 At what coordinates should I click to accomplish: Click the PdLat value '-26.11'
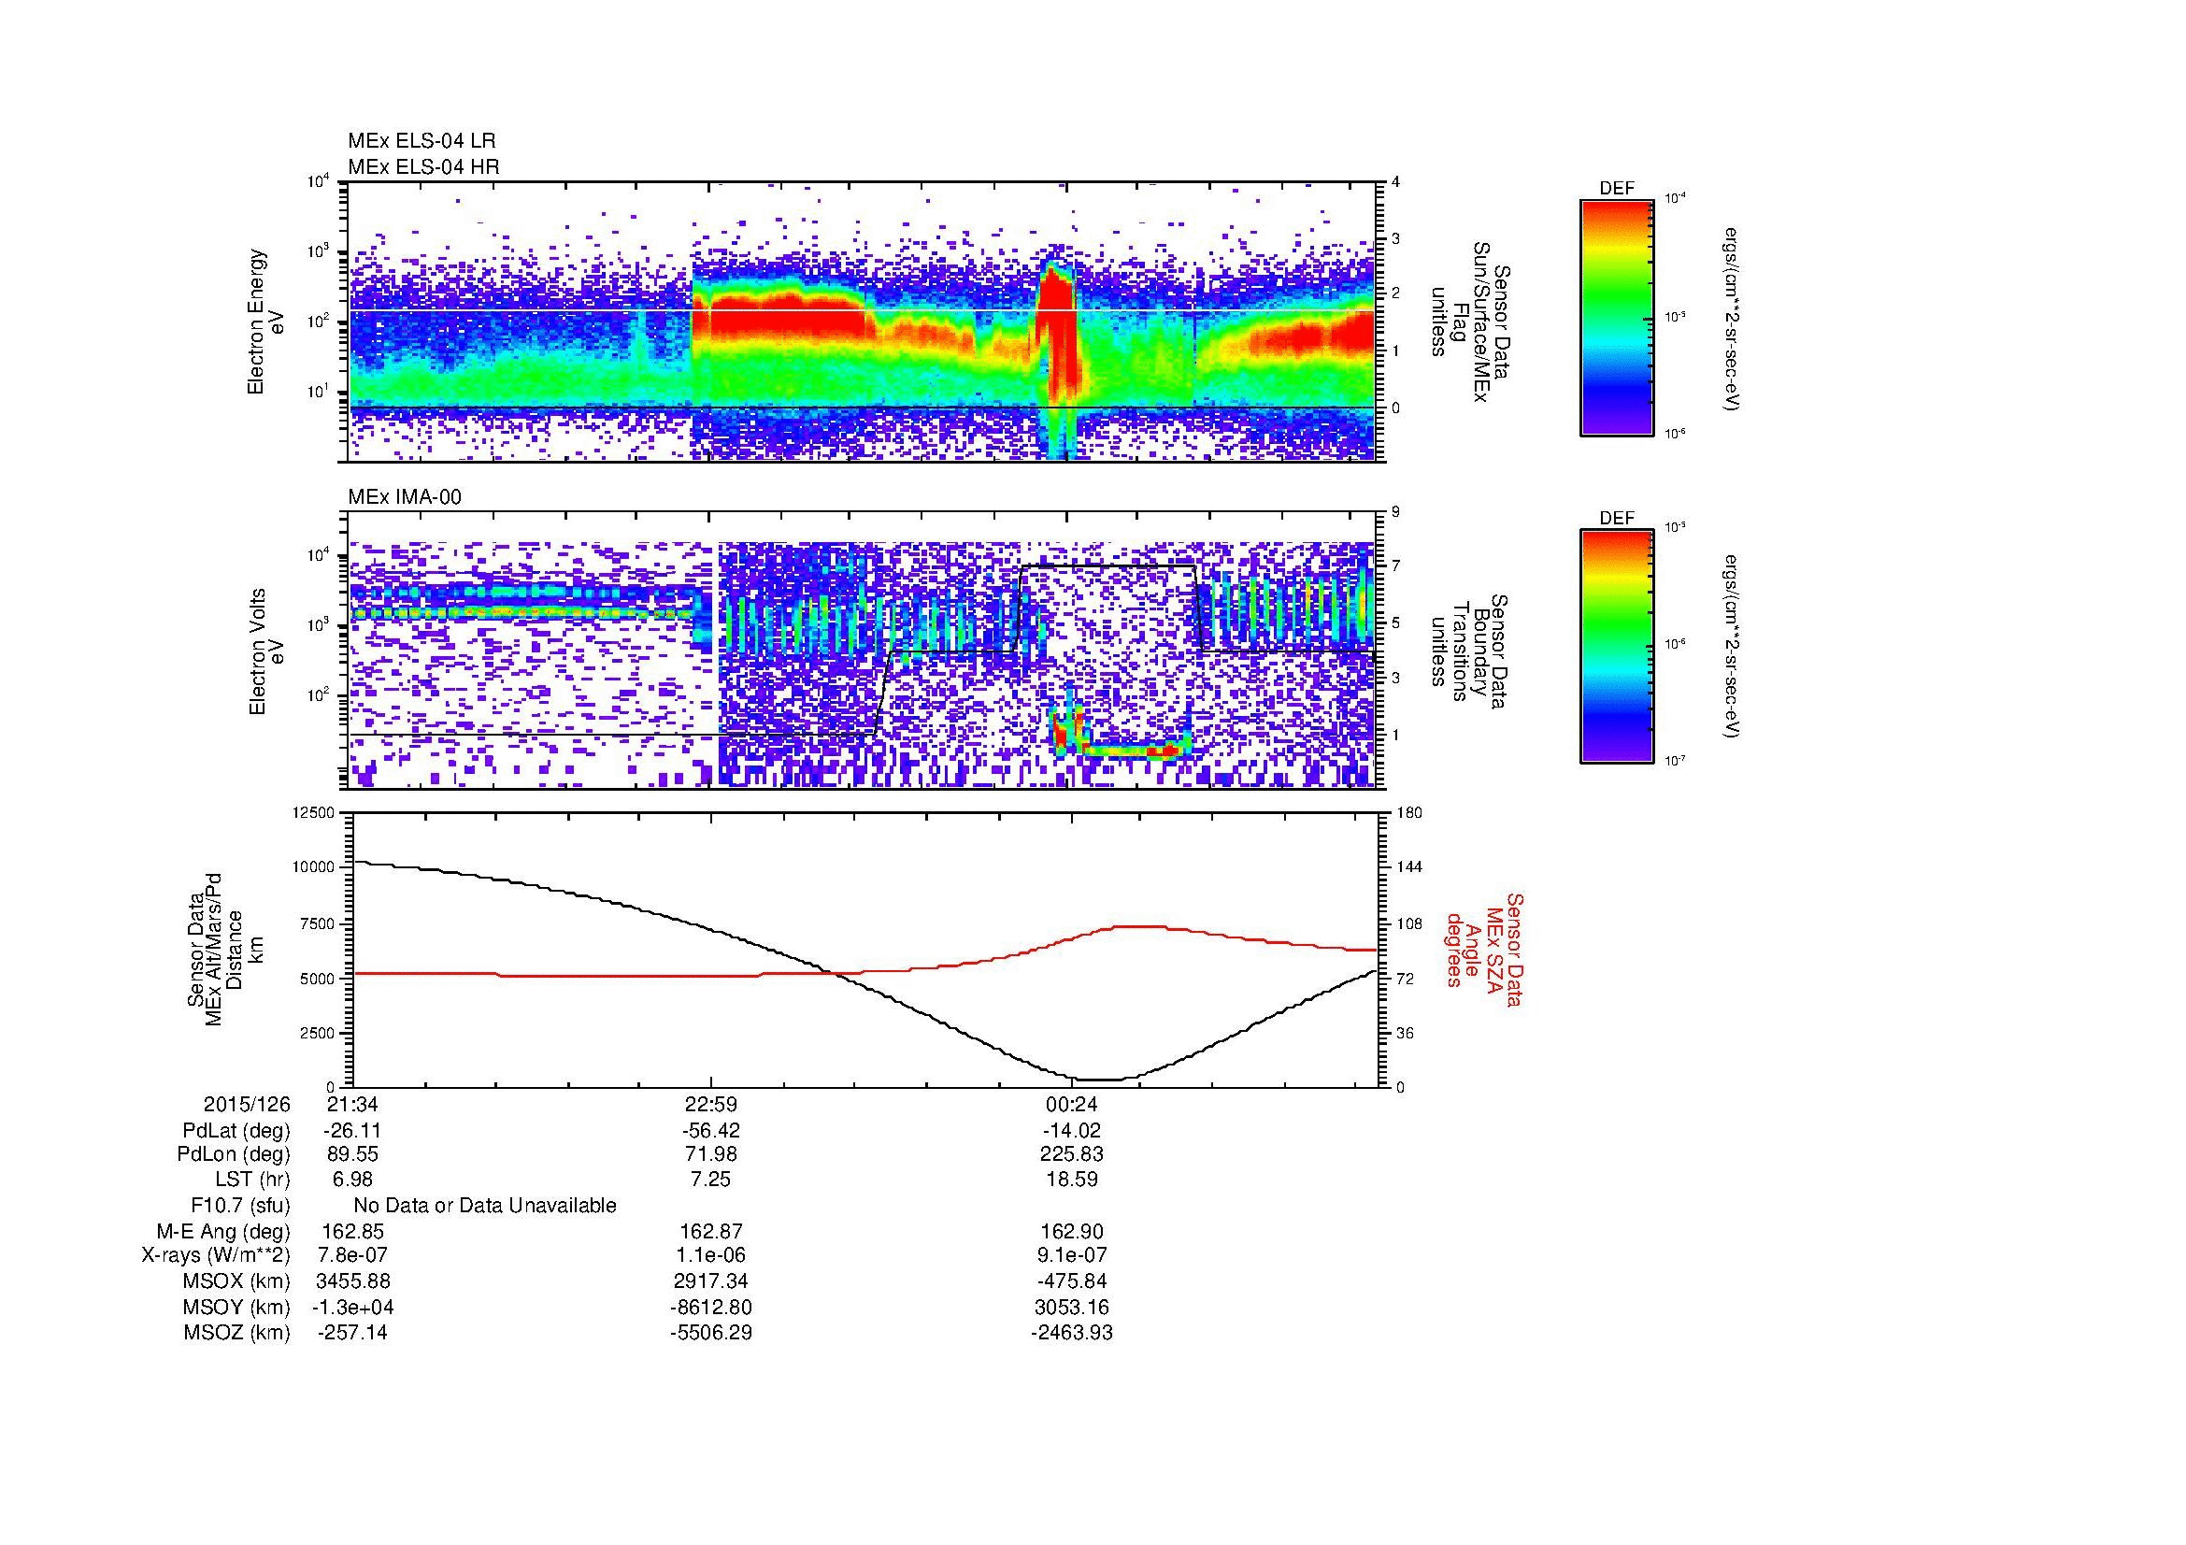(x=352, y=1131)
